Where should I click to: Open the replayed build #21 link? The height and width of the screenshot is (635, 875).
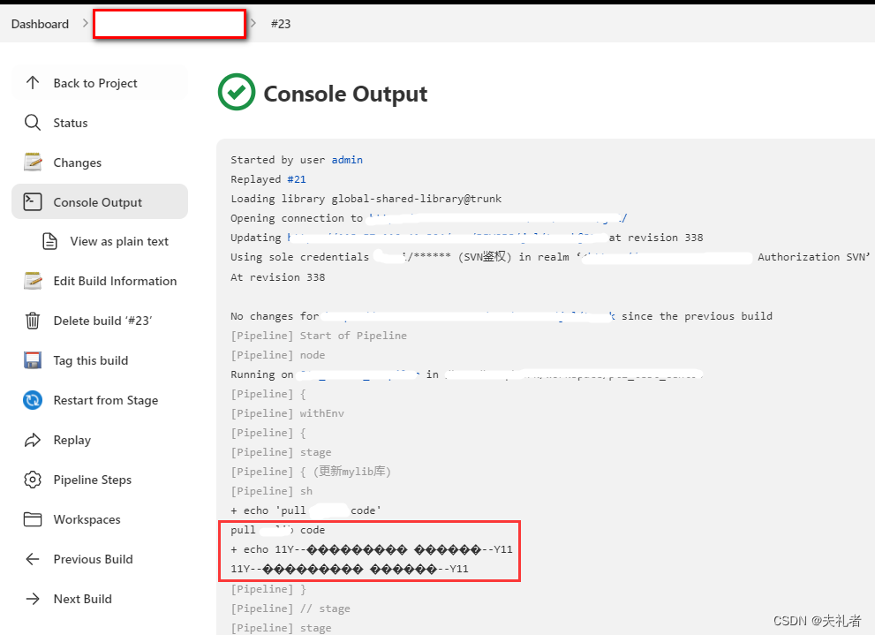click(297, 179)
